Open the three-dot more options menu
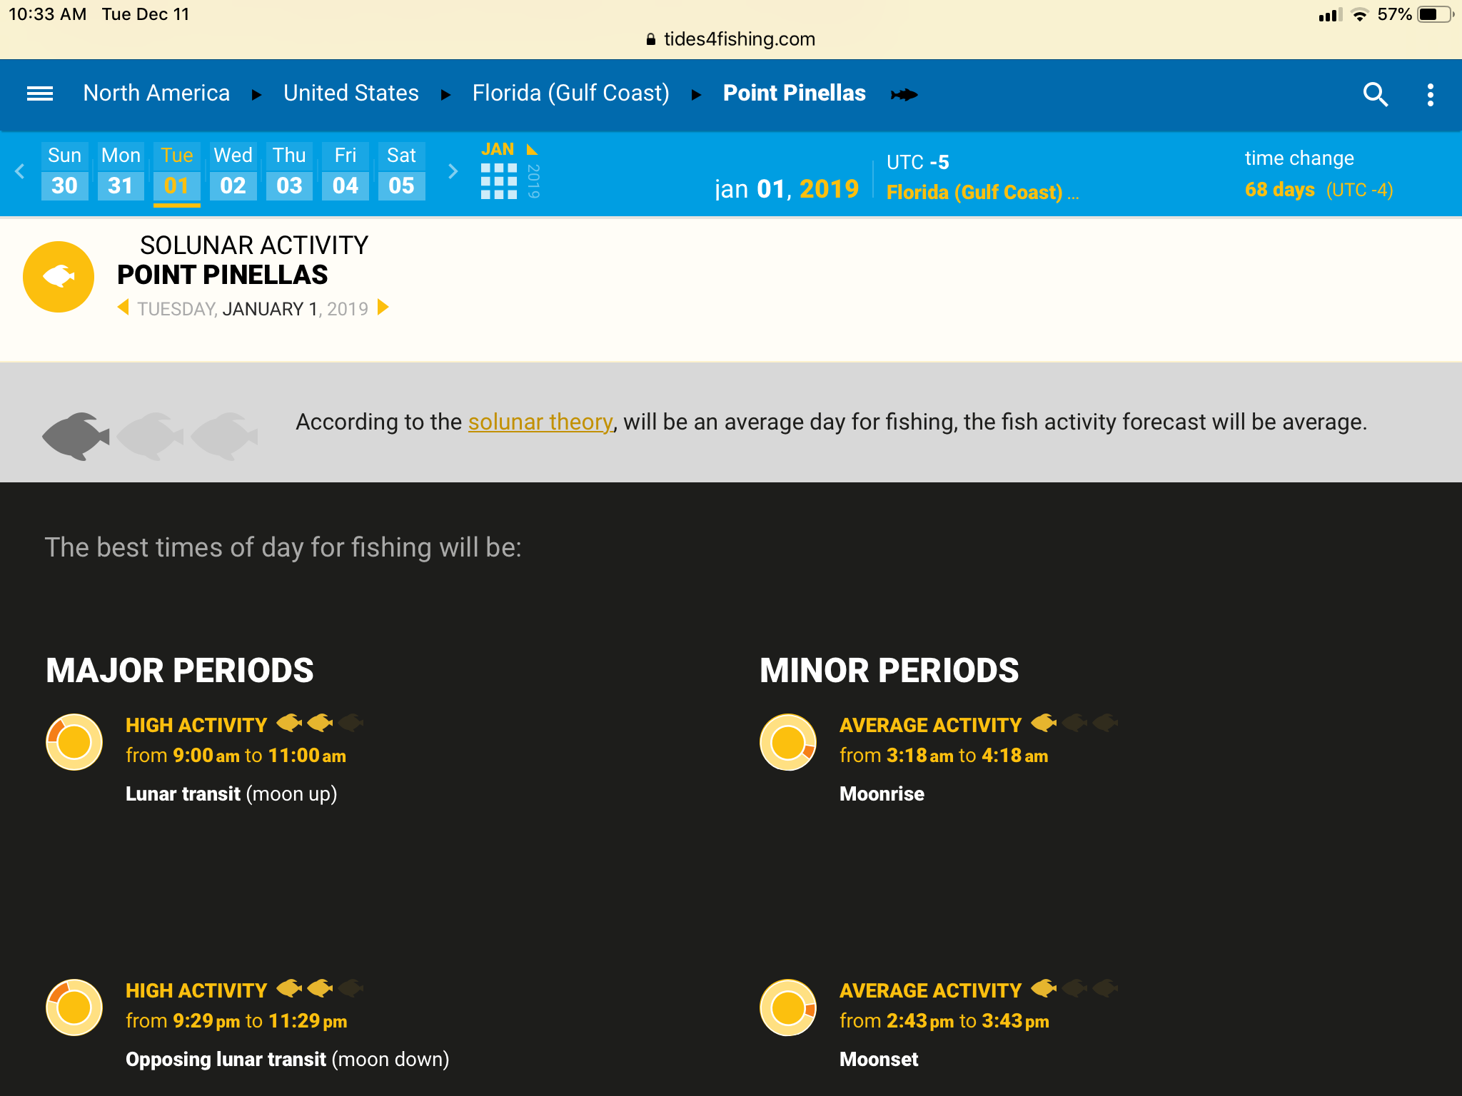This screenshot has height=1096, width=1462. coord(1430,94)
